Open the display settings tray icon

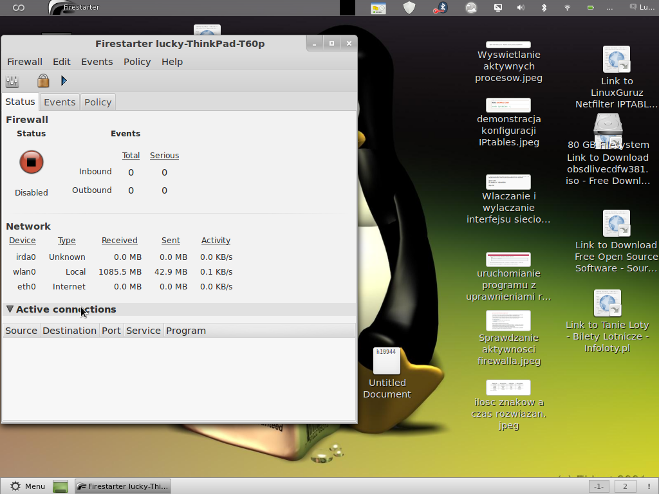(x=498, y=8)
